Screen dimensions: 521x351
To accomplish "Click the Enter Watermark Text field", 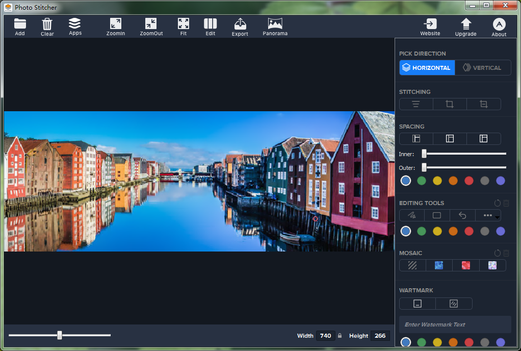I will pyautogui.click(x=455, y=324).
